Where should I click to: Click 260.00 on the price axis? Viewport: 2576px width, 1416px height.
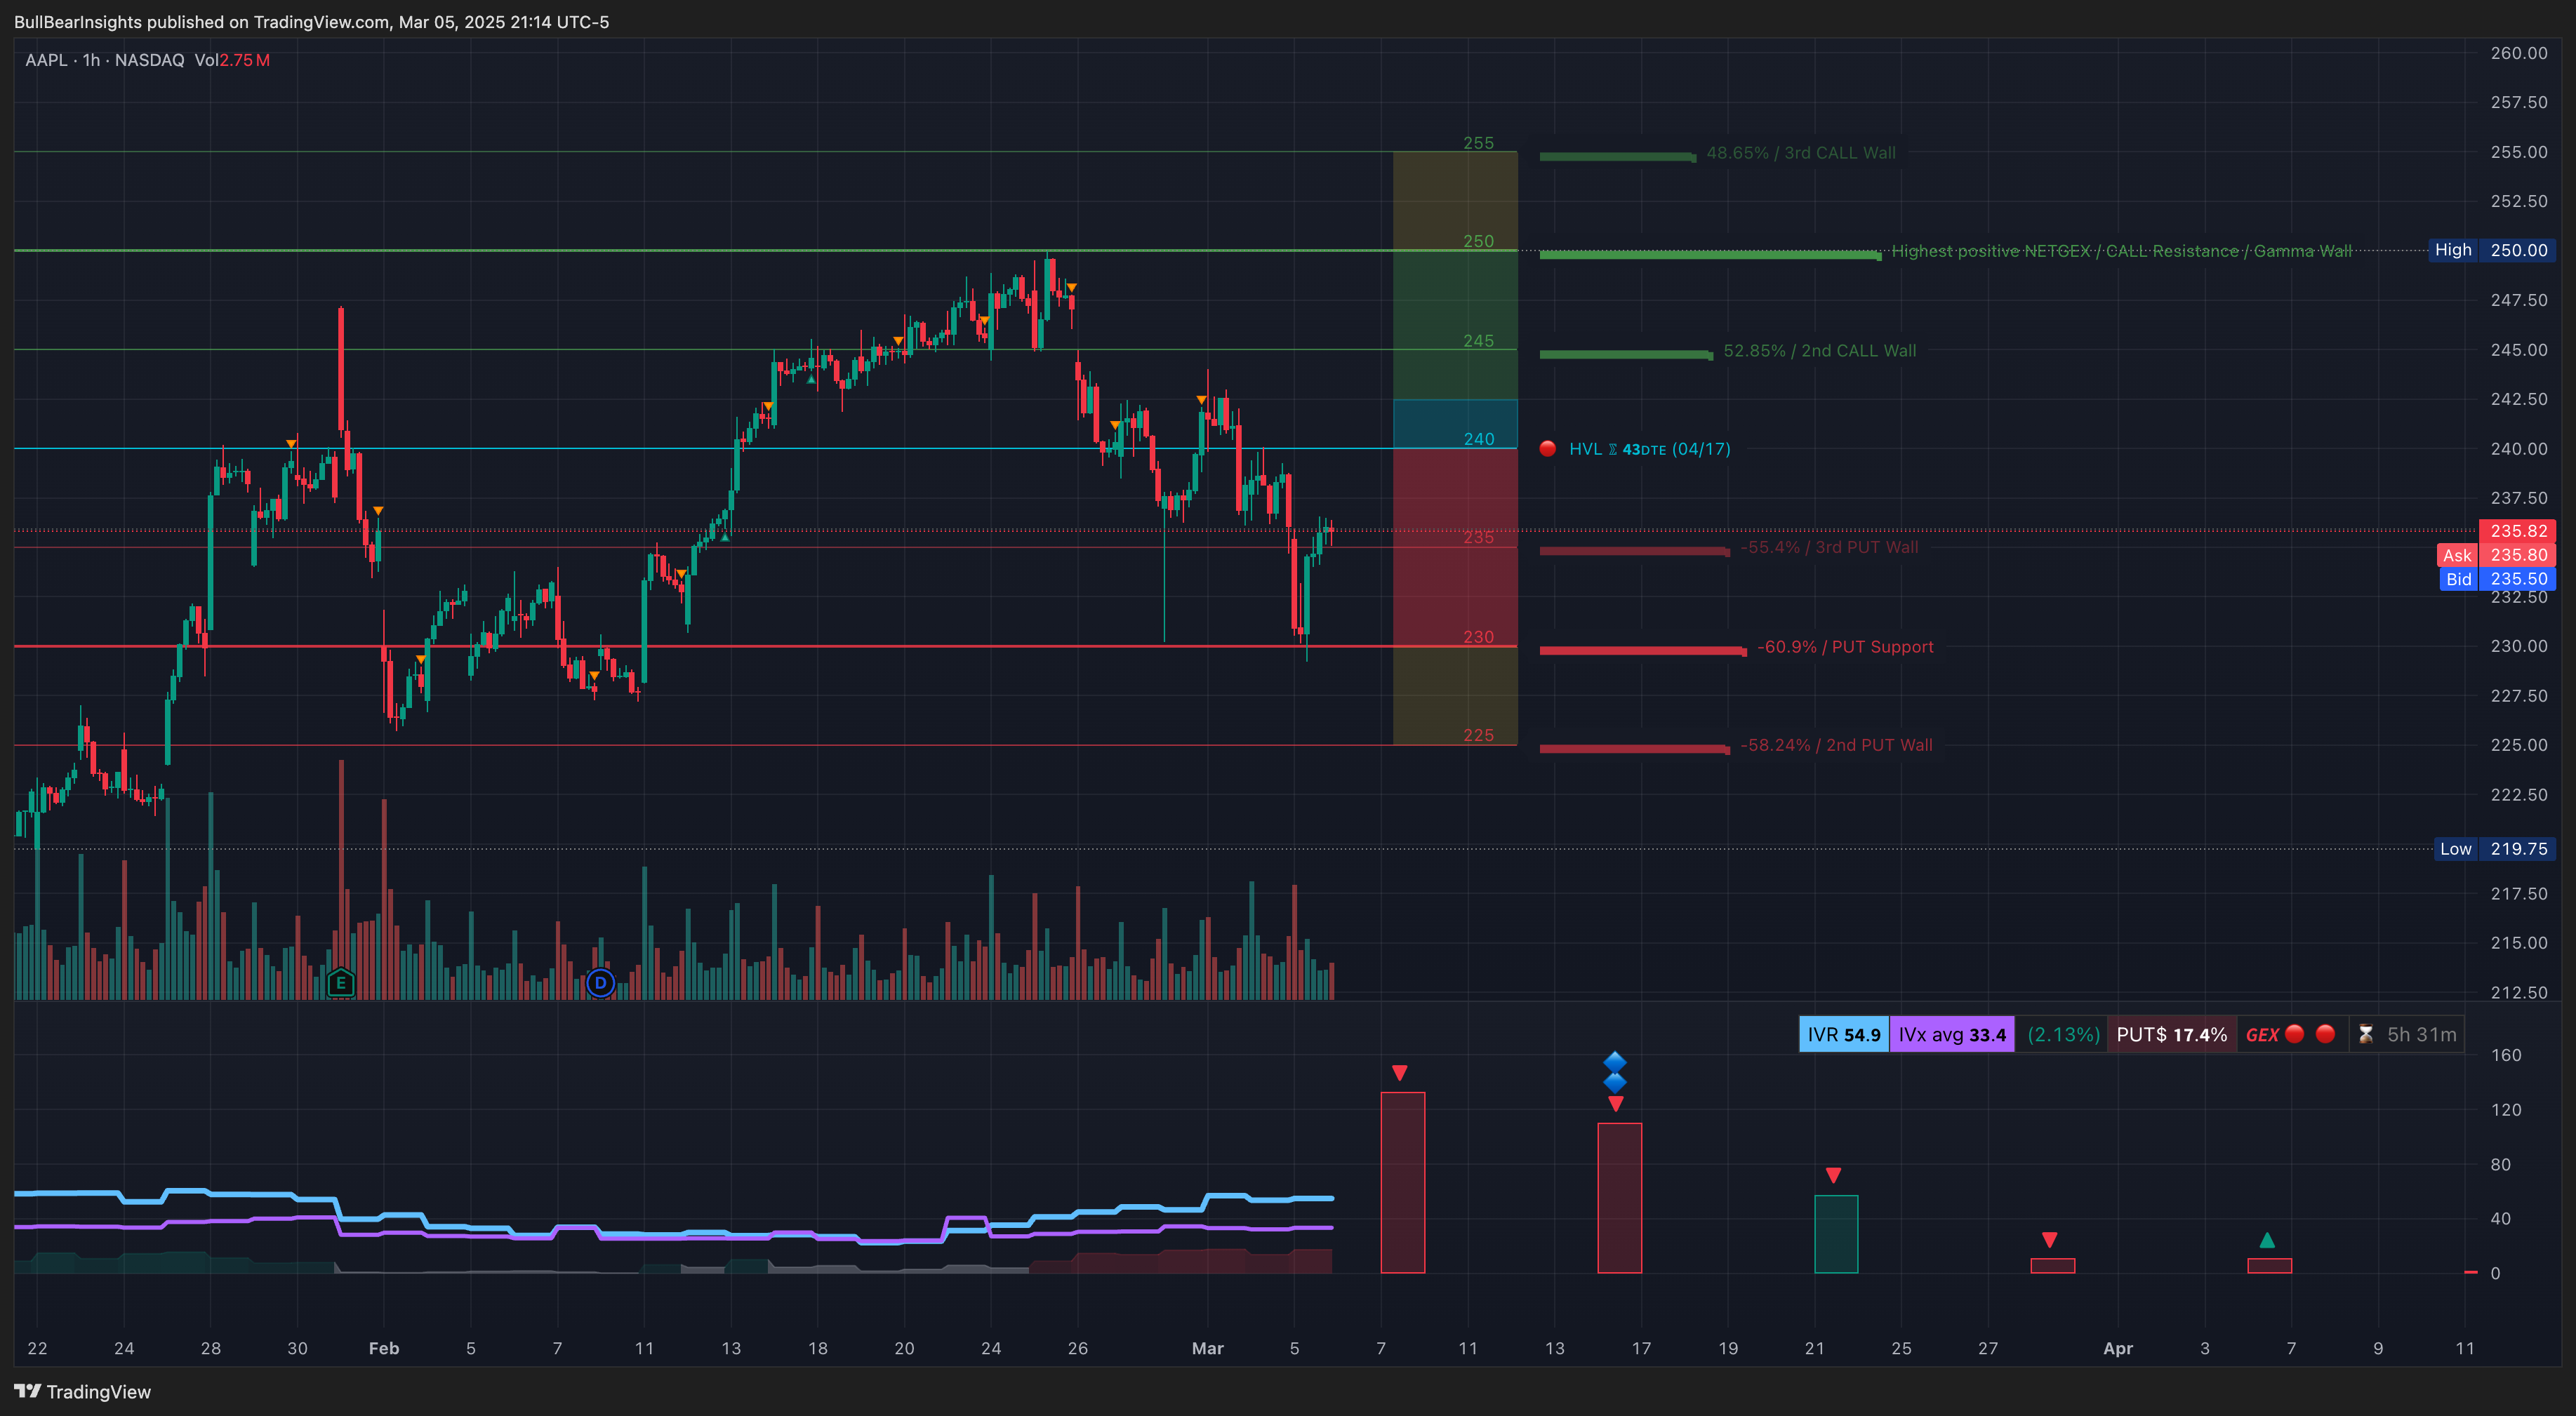[2518, 53]
